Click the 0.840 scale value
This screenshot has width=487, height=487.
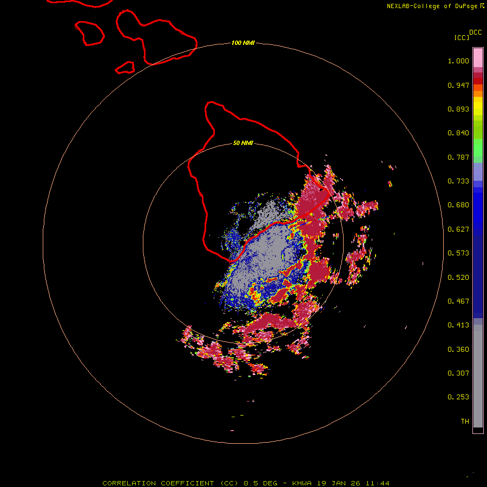point(458,133)
